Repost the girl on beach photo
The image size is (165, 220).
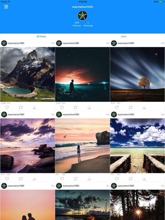76,179
